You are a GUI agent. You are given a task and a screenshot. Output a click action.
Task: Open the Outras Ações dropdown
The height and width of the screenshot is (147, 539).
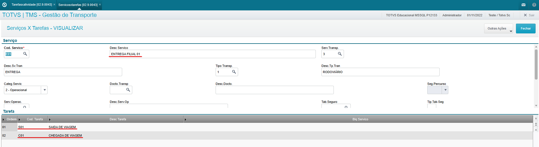pyautogui.click(x=498, y=28)
